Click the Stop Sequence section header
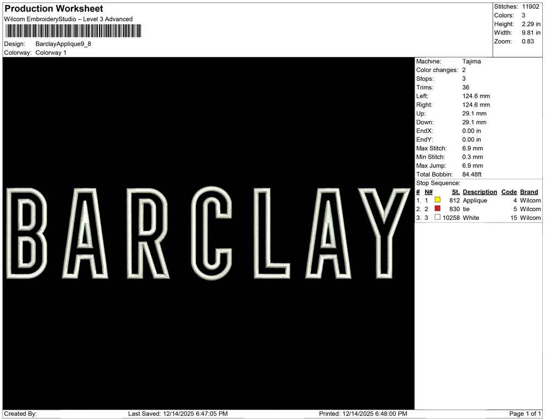Viewport: 545px width, 419px height. tap(438, 183)
